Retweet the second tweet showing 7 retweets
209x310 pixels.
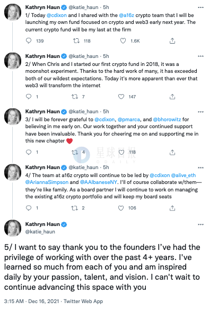(x=75, y=96)
